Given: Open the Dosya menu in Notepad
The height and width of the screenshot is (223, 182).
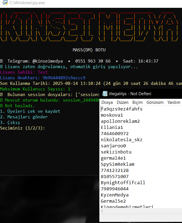Looking at the screenshot, I should (x=107, y=102).
